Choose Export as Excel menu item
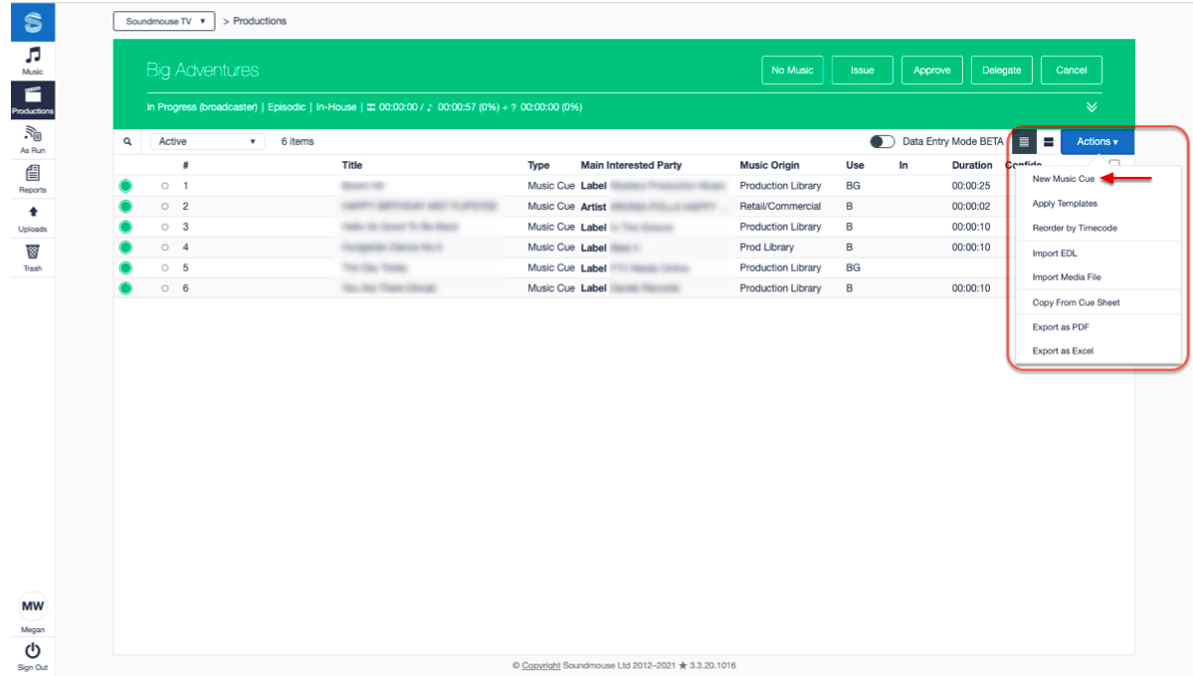The height and width of the screenshot is (676, 1193). click(1062, 351)
